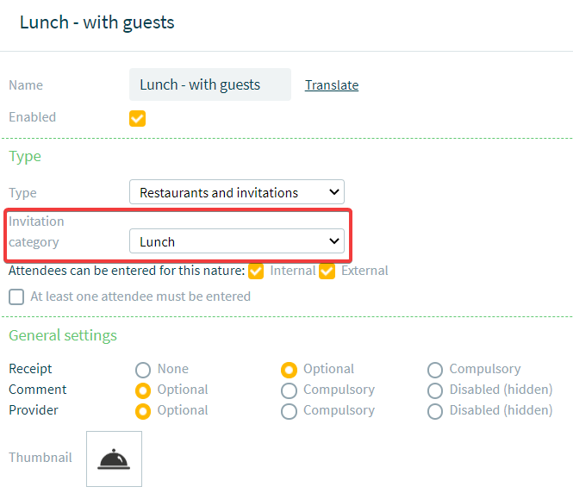Select Optional for Provider
The image size is (573, 493).
(x=143, y=411)
